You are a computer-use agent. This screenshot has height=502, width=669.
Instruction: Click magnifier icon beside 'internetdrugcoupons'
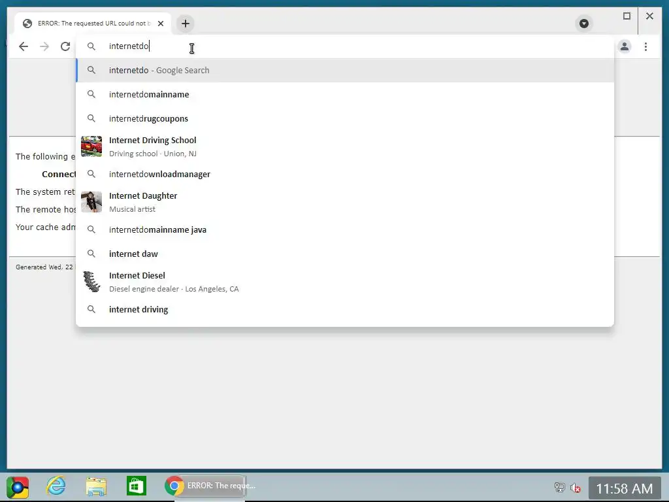click(91, 118)
